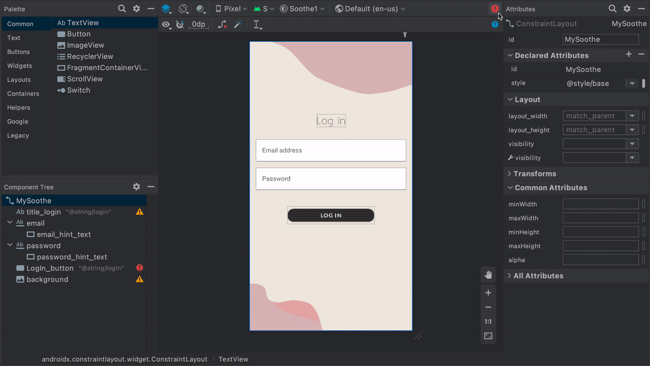Click the background item in Component Tree
This screenshot has width=650, height=366.
click(47, 279)
